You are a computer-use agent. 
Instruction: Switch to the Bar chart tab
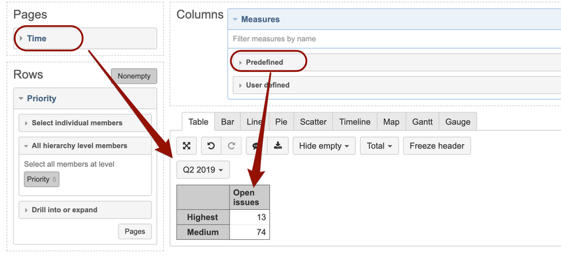[x=227, y=122]
